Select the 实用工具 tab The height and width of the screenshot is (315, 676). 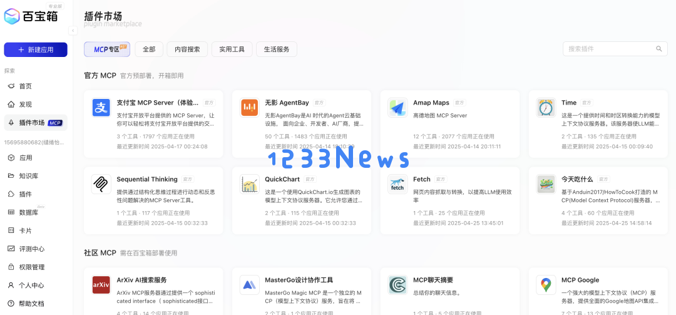232,49
